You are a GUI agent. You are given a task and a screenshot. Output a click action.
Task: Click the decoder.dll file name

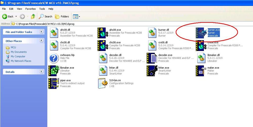116,55
